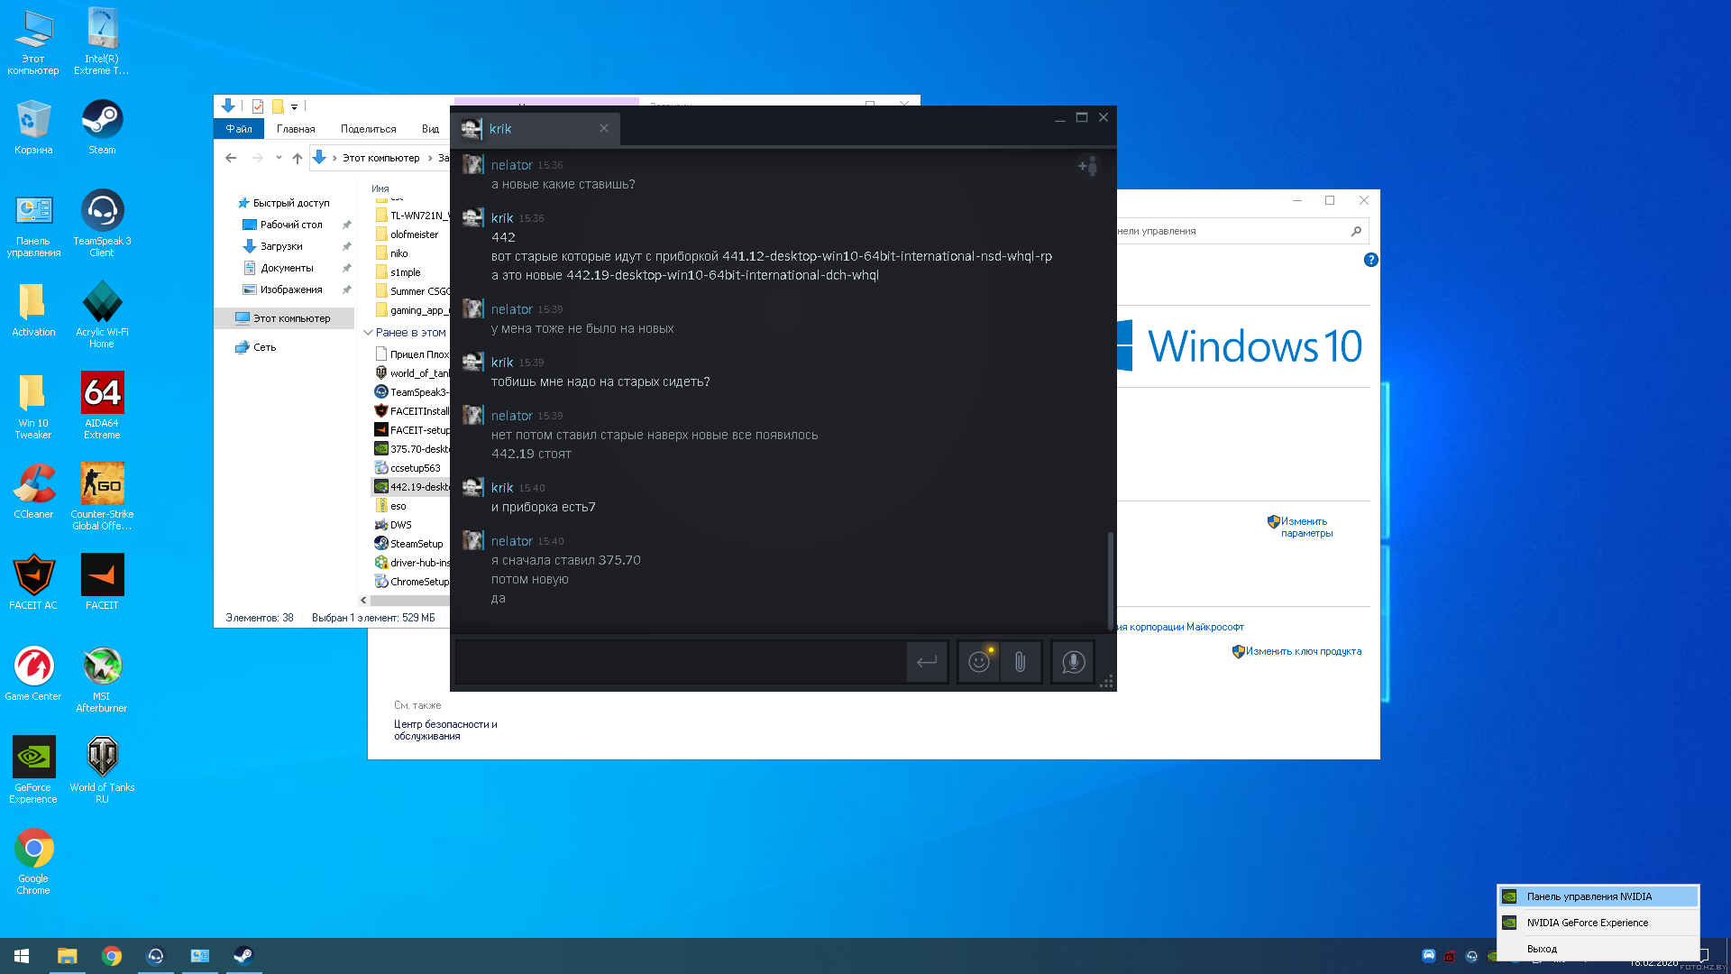Image resolution: width=1731 pixels, height=974 pixels.
Task: Open Панель управления desktop icon
Action: 33,223
